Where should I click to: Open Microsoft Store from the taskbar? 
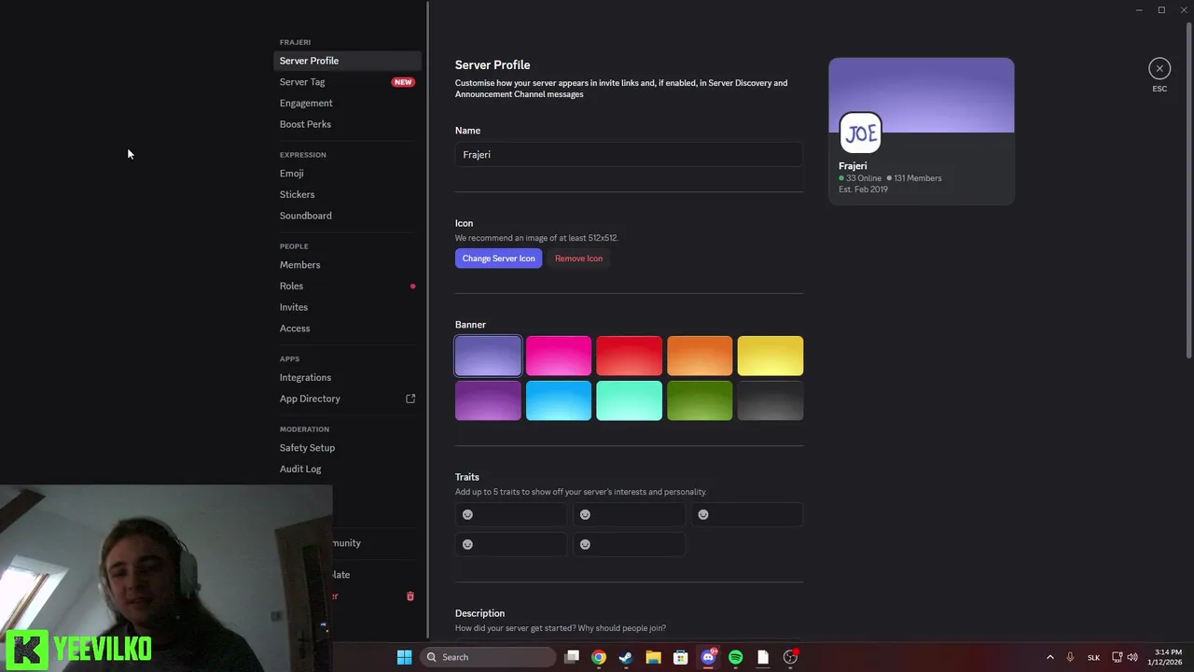point(681,657)
